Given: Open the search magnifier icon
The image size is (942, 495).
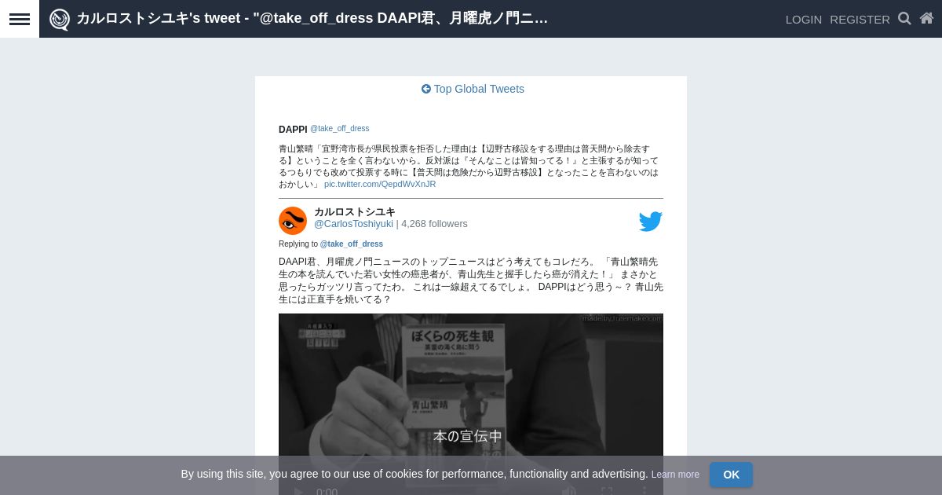Looking at the screenshot, I should point(904,18).
